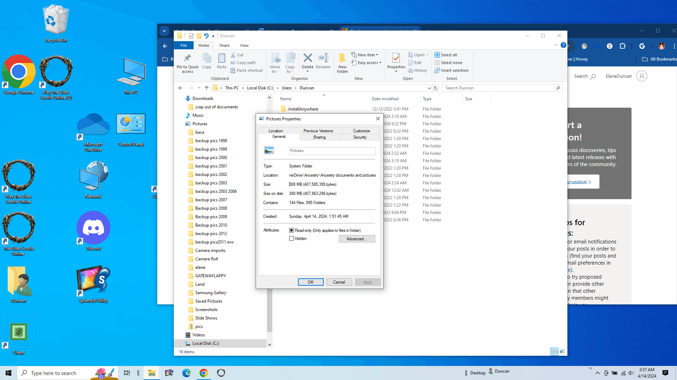Switch to large icons view
The image size is (677, 380).
562,351
